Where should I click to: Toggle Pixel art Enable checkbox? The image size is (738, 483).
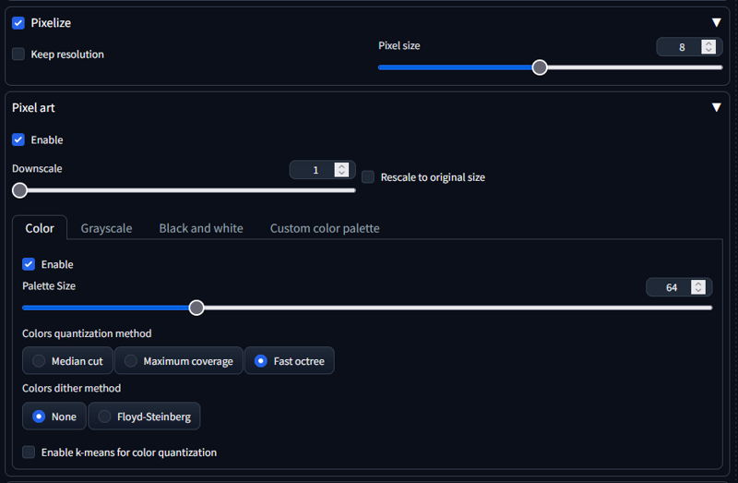[x=18, y=139]
